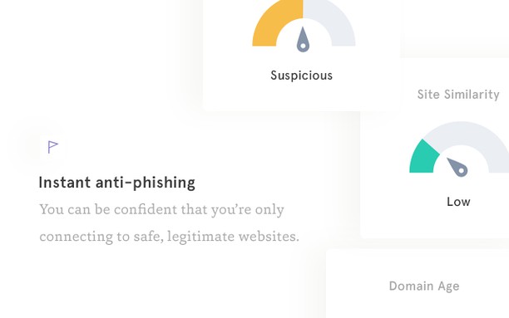This screenshot has width=509, height=318.
Task: Click the Site Similarity heading
Action: [458, 95]
